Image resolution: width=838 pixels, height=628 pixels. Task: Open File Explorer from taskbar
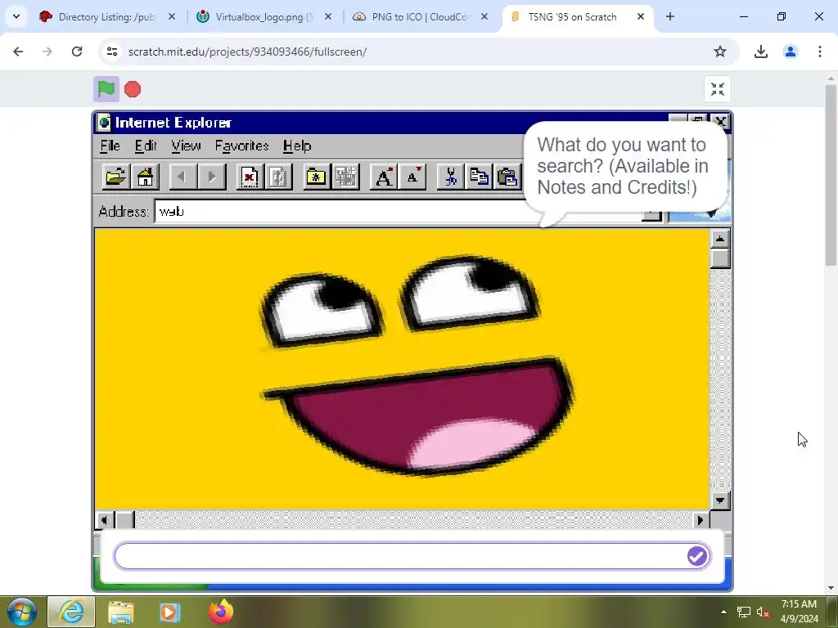(x=121, y=612)
